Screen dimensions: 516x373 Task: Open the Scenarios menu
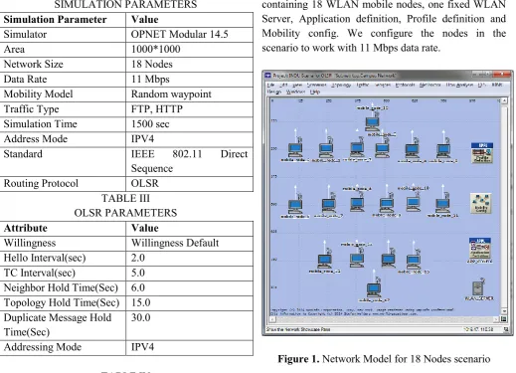317,85
